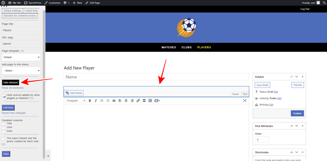The height and width of the screenshot is (161, 327).
Task: Open Page template help (?) link
Action: tap(22, 51)
